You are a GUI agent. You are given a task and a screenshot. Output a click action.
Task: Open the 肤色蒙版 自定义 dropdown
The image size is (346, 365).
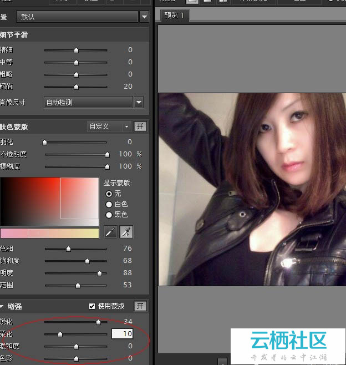point(109,126)
